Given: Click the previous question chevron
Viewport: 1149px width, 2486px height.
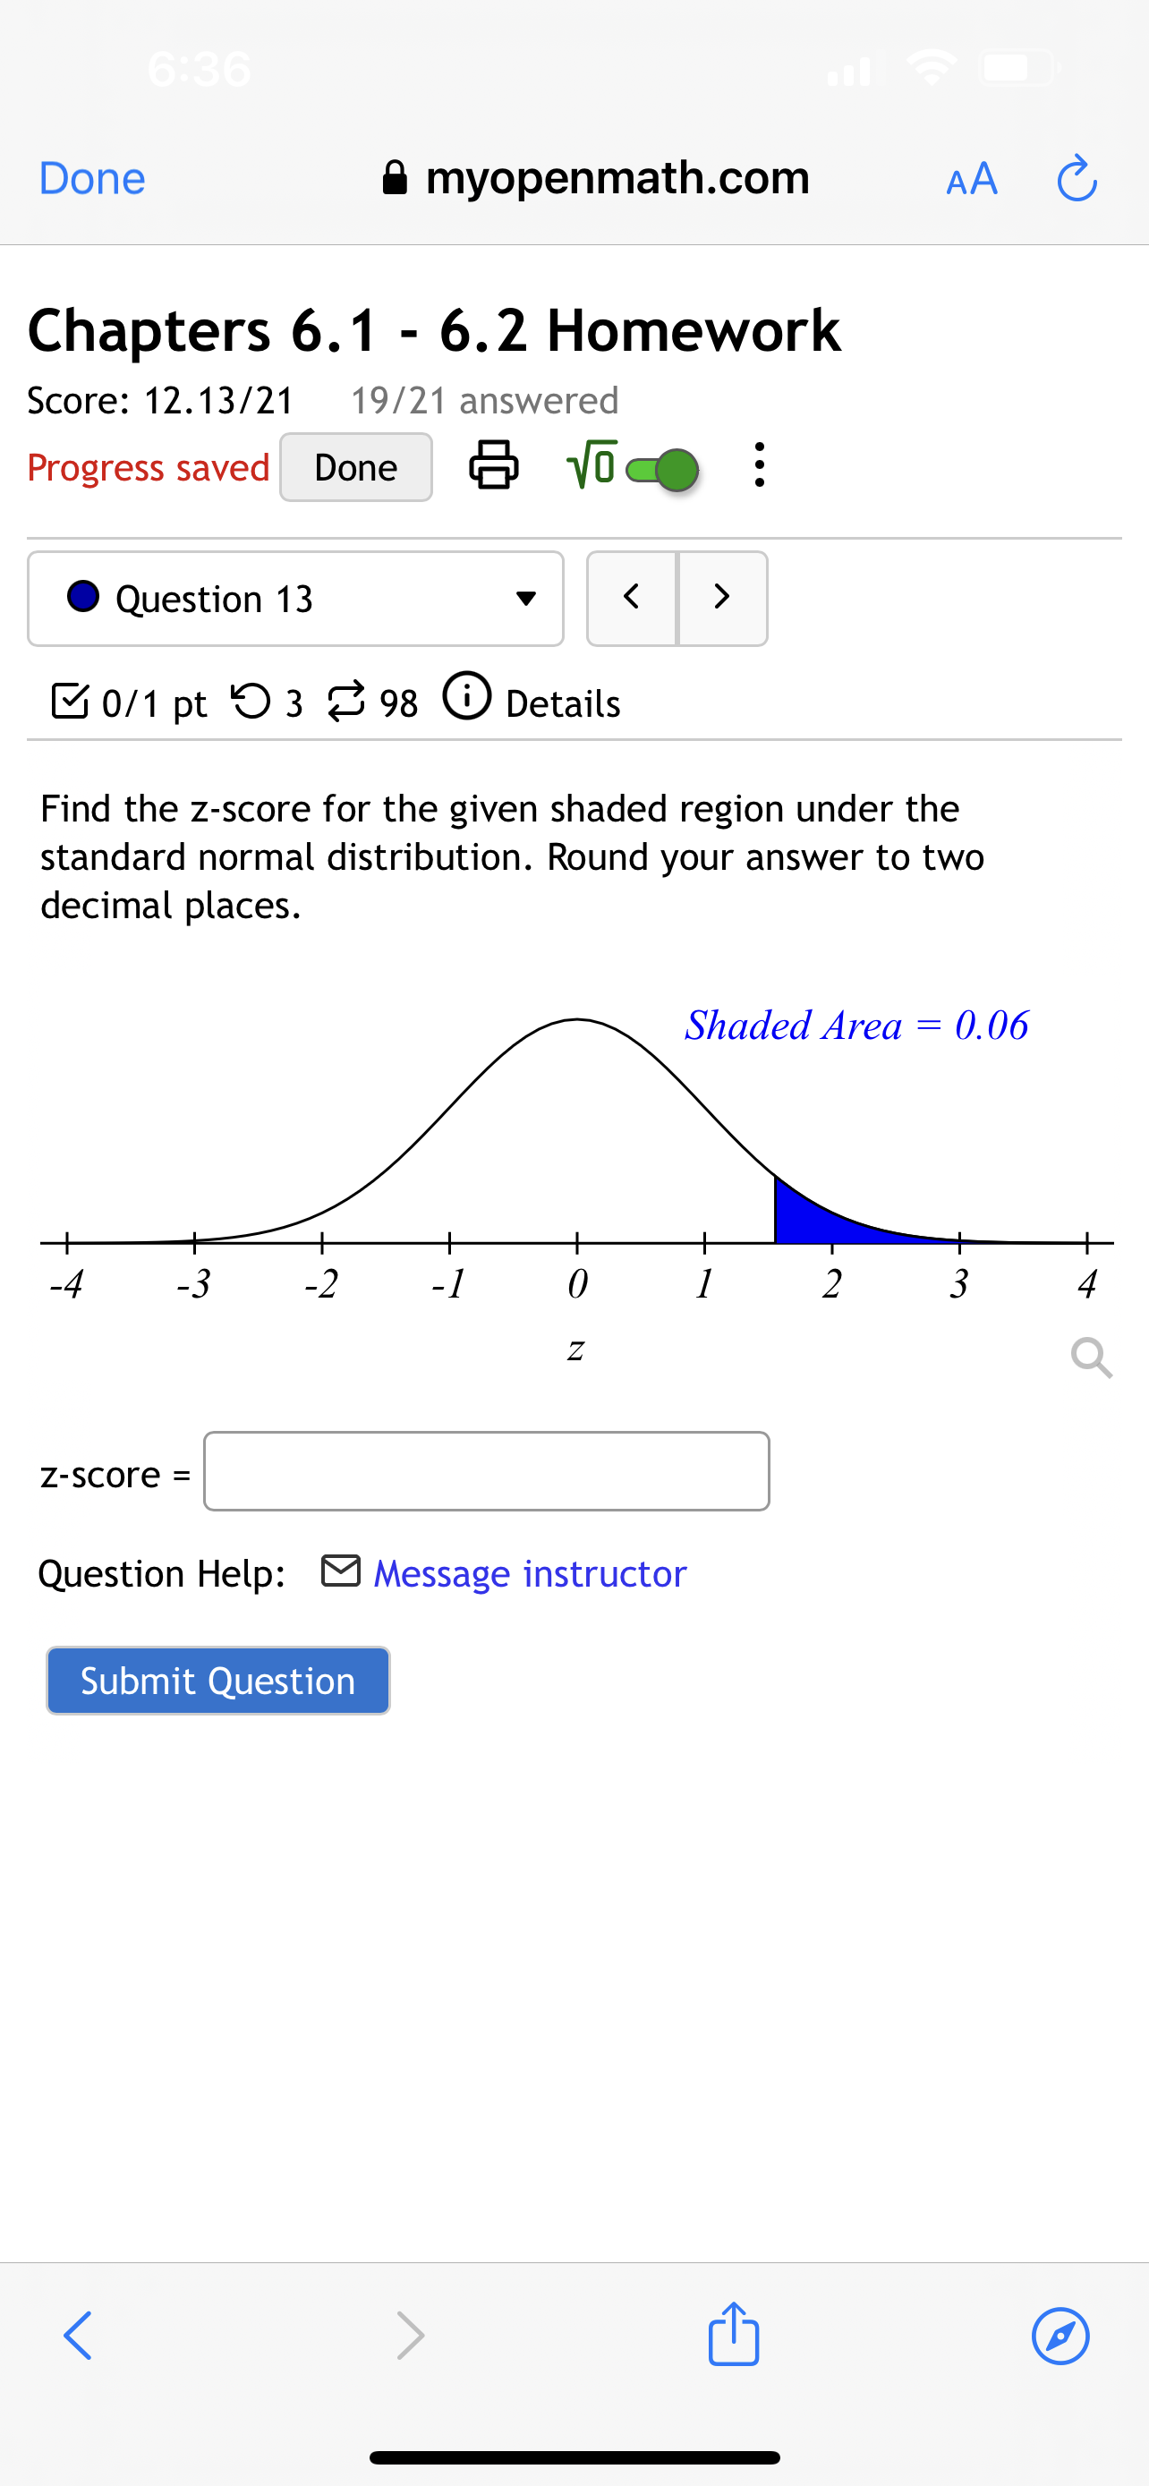Looking at the screenshot, I should click(x=632, y=598).
